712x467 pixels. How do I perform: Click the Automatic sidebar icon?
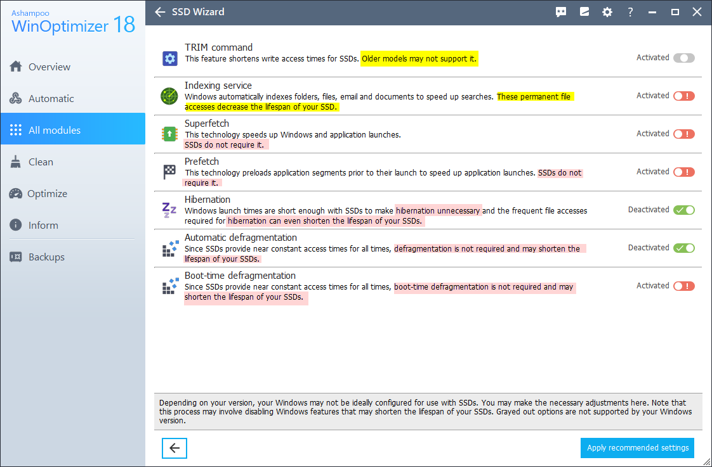pyautogui.click(x=16, y=98)
